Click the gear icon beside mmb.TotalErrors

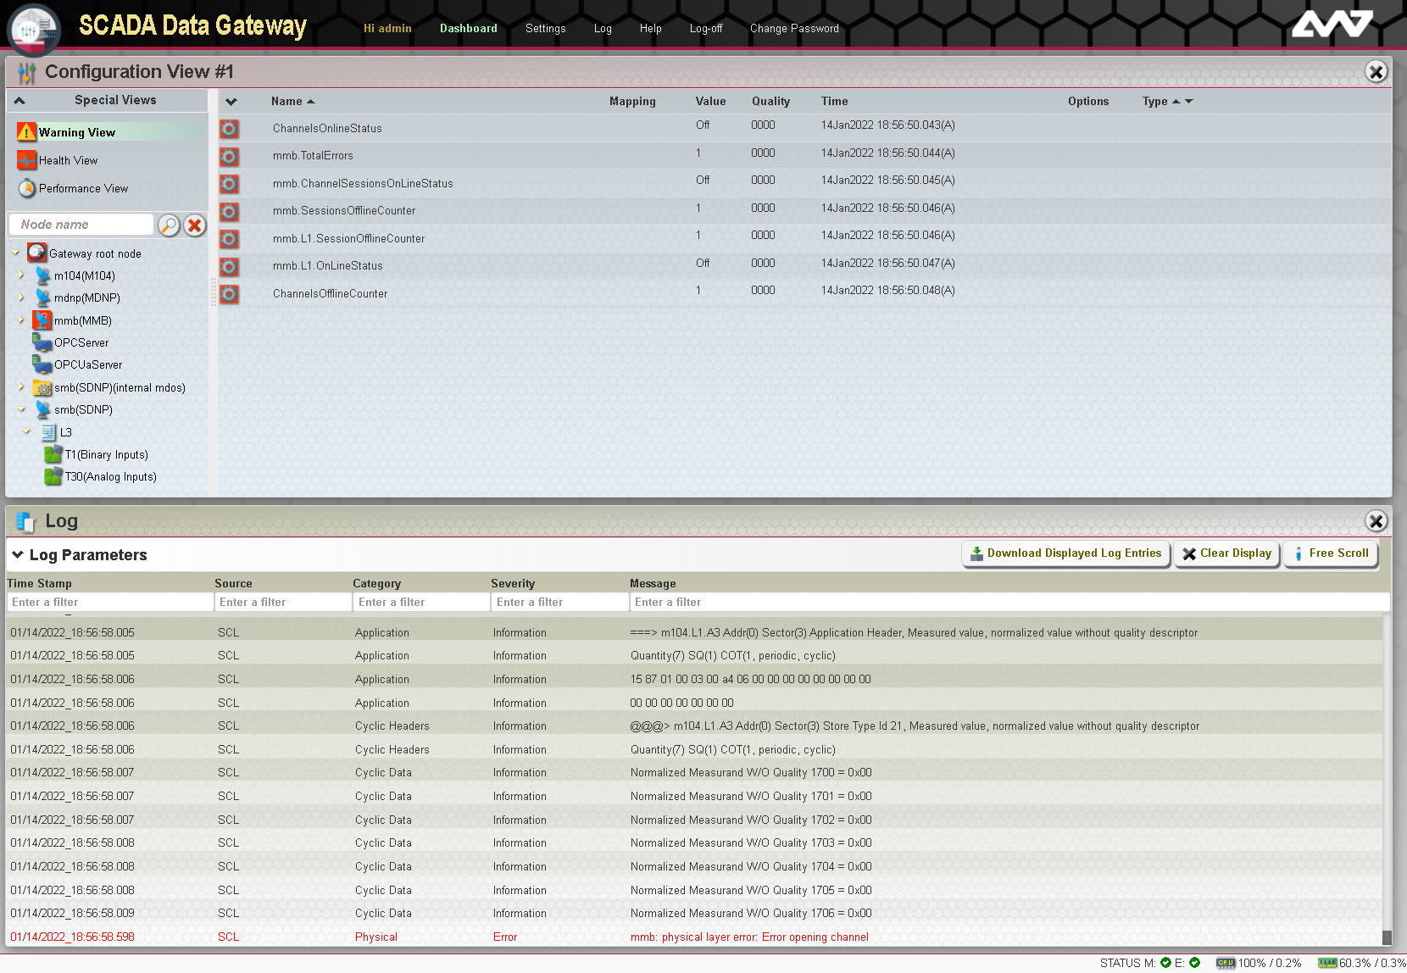[229, 157]
